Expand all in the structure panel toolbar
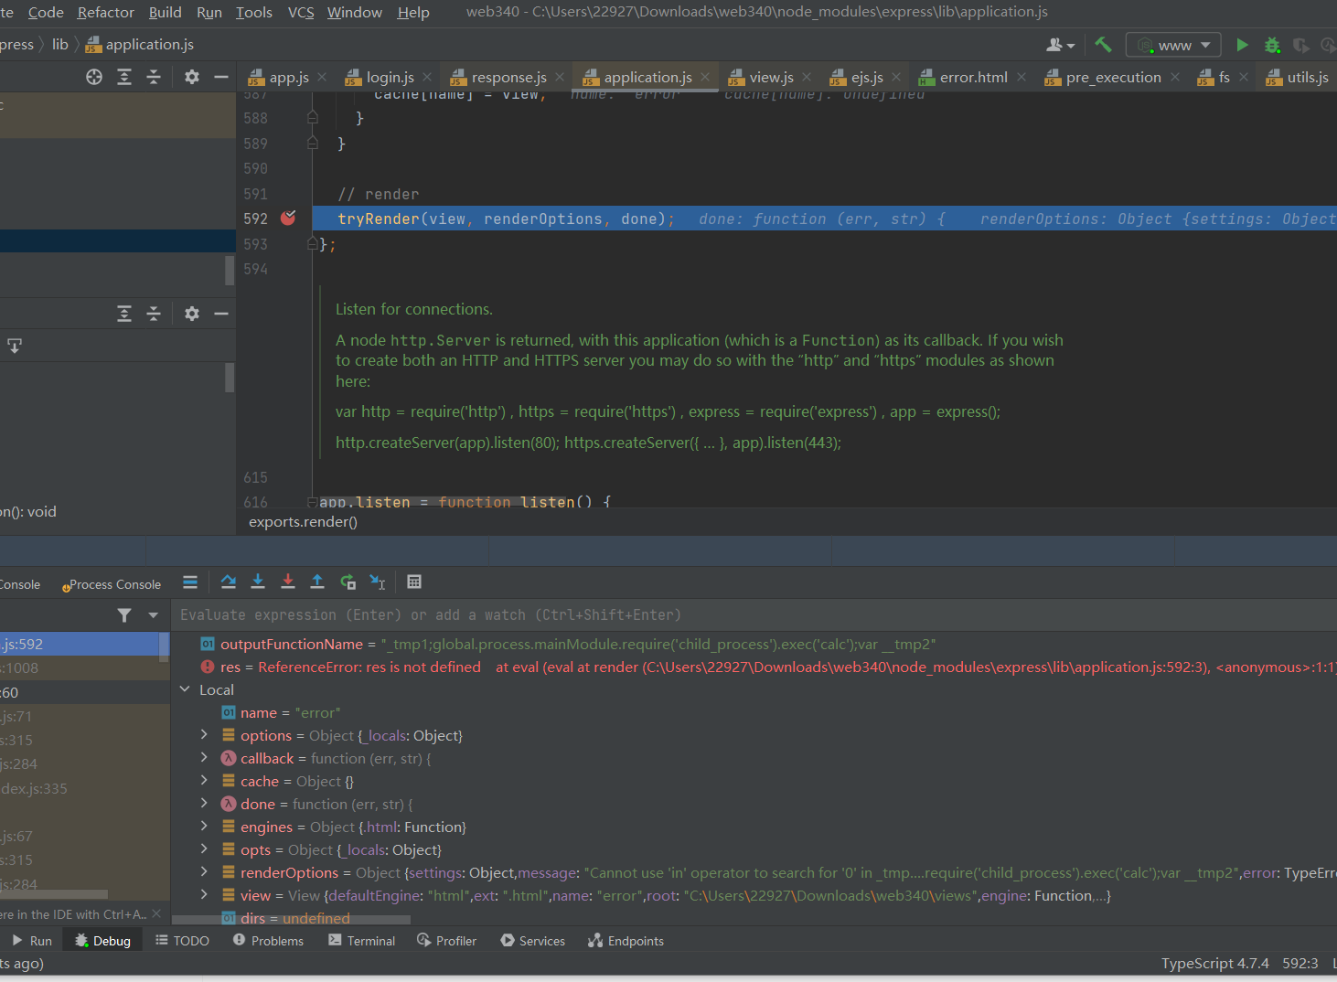This screenshot has height=982, width=1337. point(124,314)
